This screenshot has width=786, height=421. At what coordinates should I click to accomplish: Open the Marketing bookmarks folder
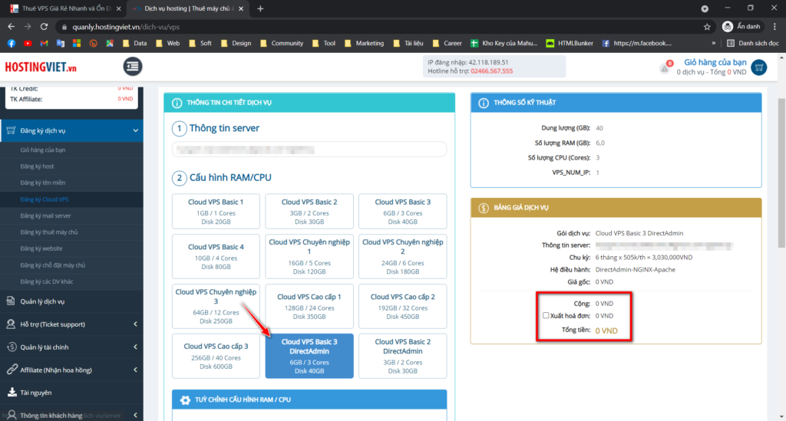(365, 44)
